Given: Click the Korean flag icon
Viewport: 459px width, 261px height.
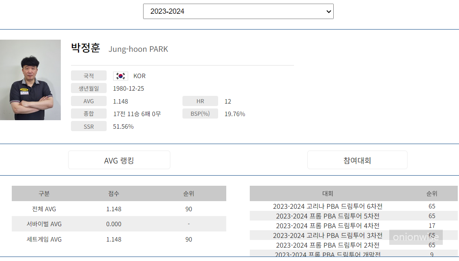Looking at the screenshot, I should 120,75.
